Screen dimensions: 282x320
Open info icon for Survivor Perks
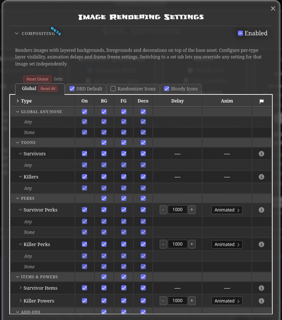261,210
